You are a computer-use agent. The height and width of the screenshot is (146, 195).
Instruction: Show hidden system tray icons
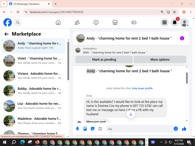coord(161,142)
